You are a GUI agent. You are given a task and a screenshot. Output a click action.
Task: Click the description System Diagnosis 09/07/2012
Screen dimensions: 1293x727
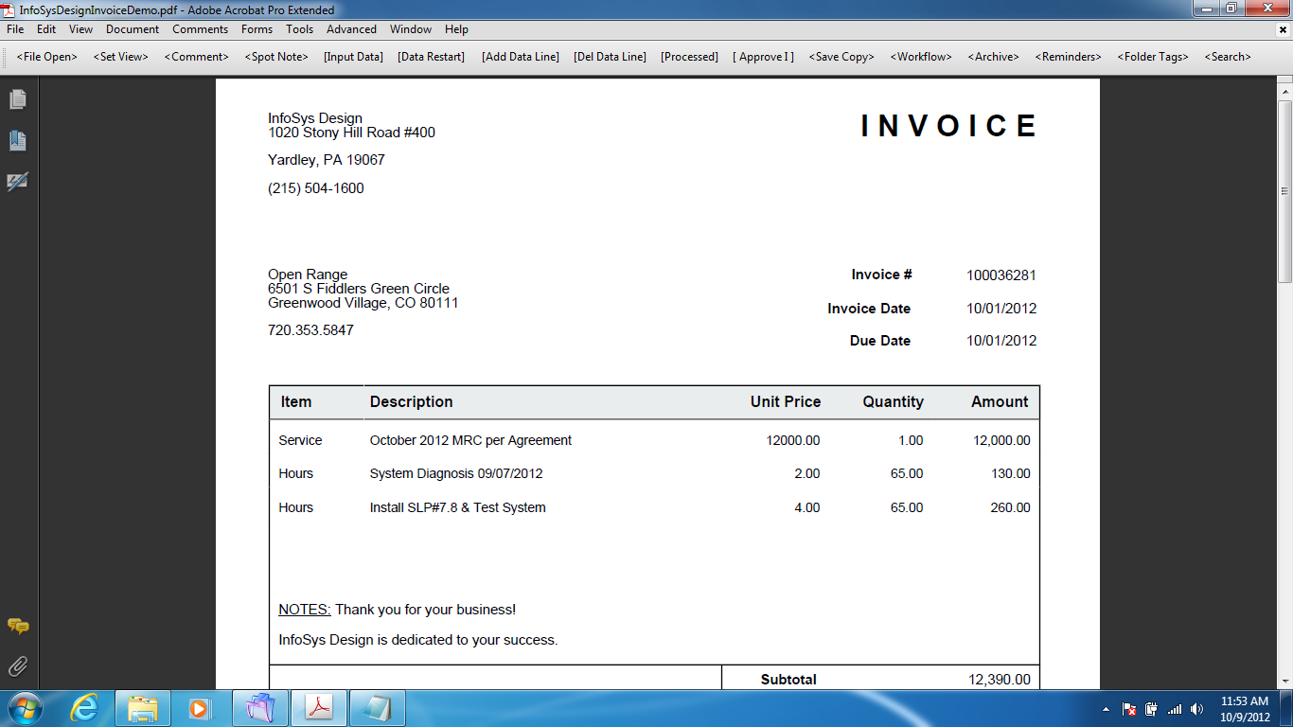pyautogui.click(x=456, y=473)
